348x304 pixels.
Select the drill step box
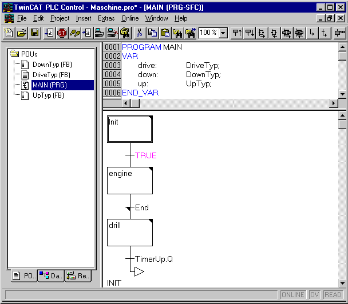130,233
